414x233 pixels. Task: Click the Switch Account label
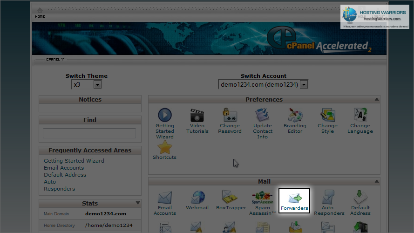coord(264,76)
